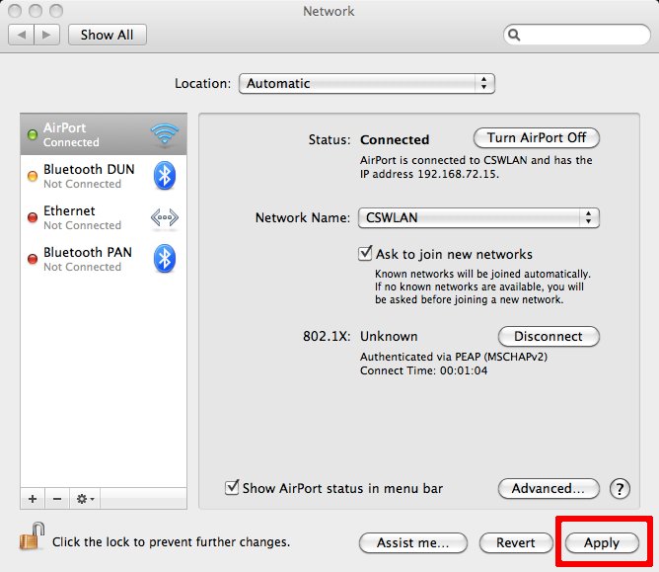Select Bluetooth PAN service

pos(104,259)
